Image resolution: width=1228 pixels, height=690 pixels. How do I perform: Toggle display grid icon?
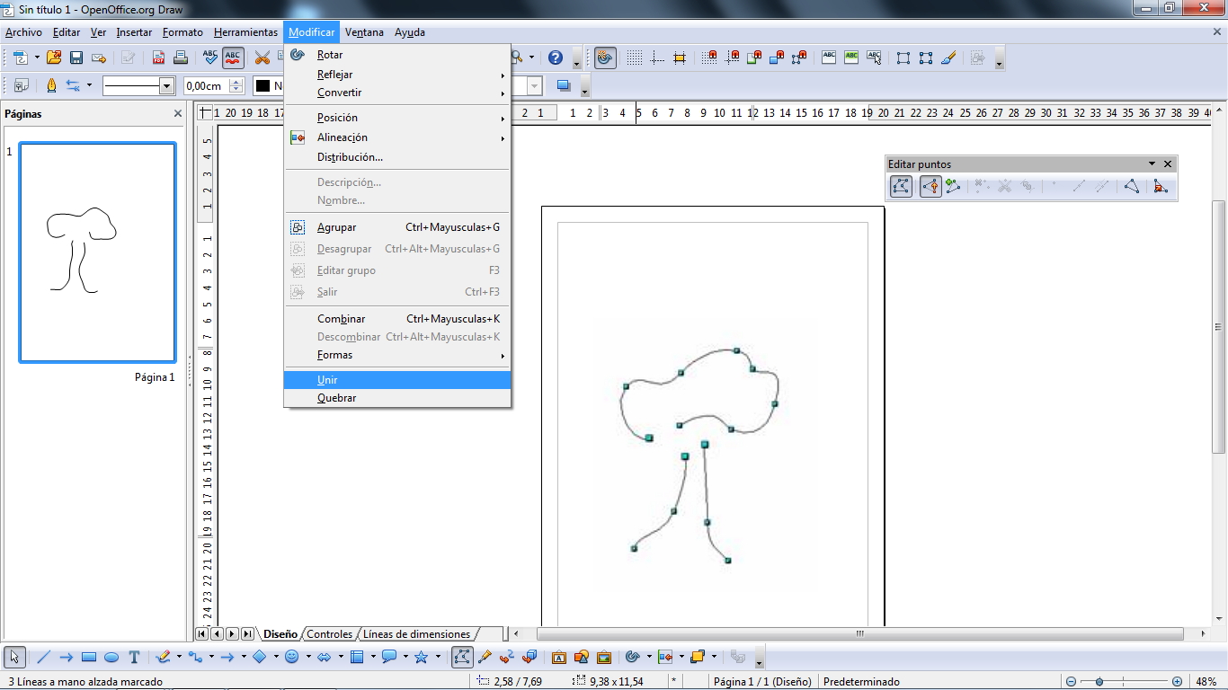tap(635, 57)
